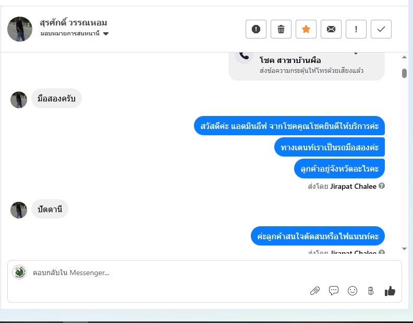
Task: Send a thumbs-up like
Action: tap(390, 291)
